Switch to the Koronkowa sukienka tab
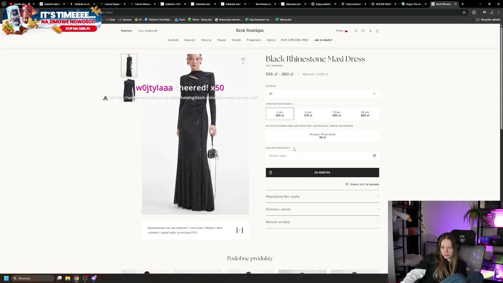The height and width of the screenshot is (283, 503). (x=263, y=4)
